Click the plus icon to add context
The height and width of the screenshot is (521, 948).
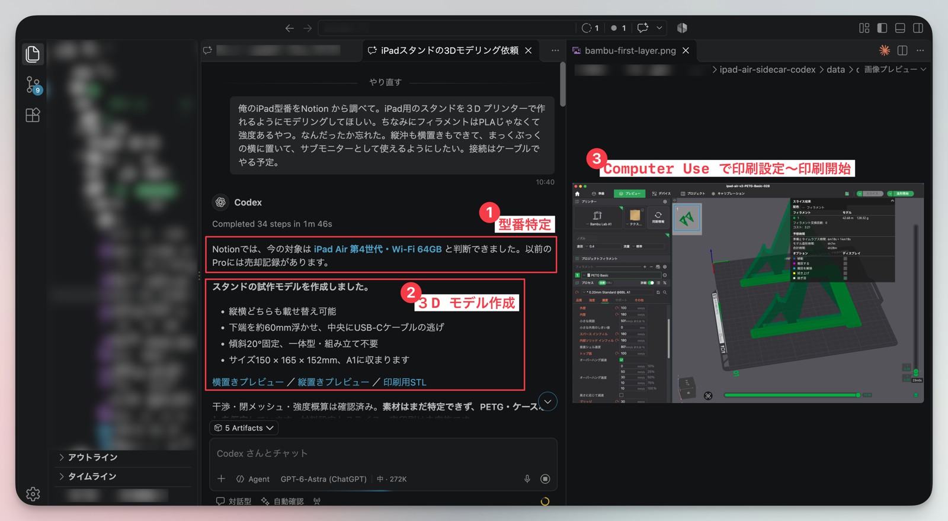[x=221, y=479]
